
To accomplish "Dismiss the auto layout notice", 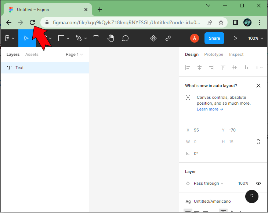I will pos(258,86).
